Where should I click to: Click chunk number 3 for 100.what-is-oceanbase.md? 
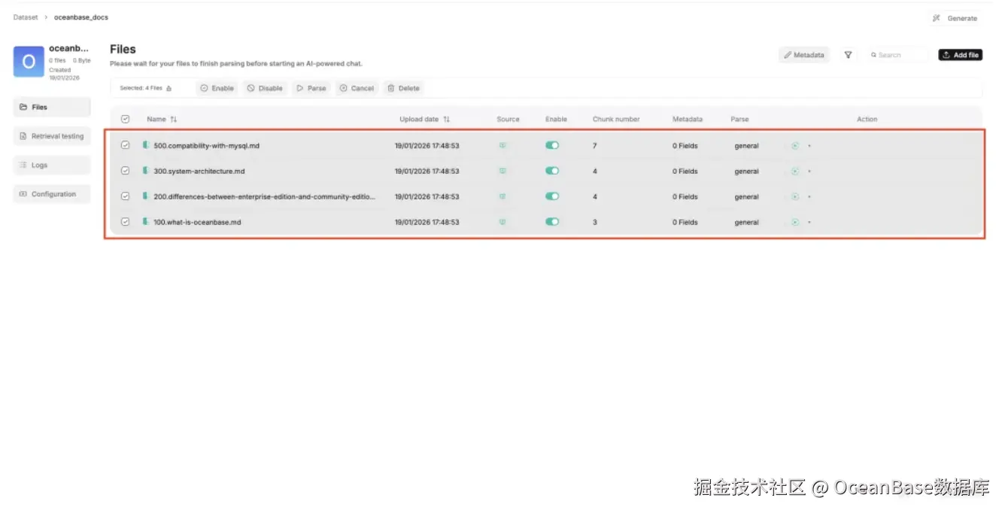[x=595, y=223]
